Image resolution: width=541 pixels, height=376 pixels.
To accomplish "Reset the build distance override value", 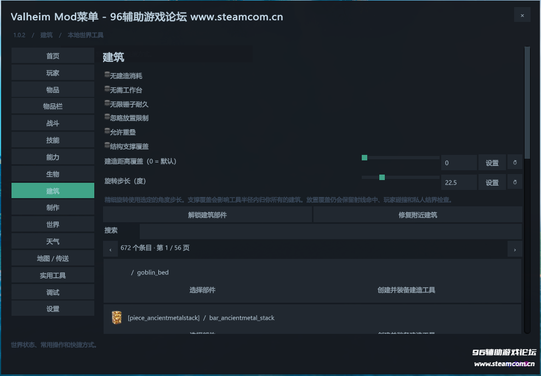I will (x=515, y=163).
